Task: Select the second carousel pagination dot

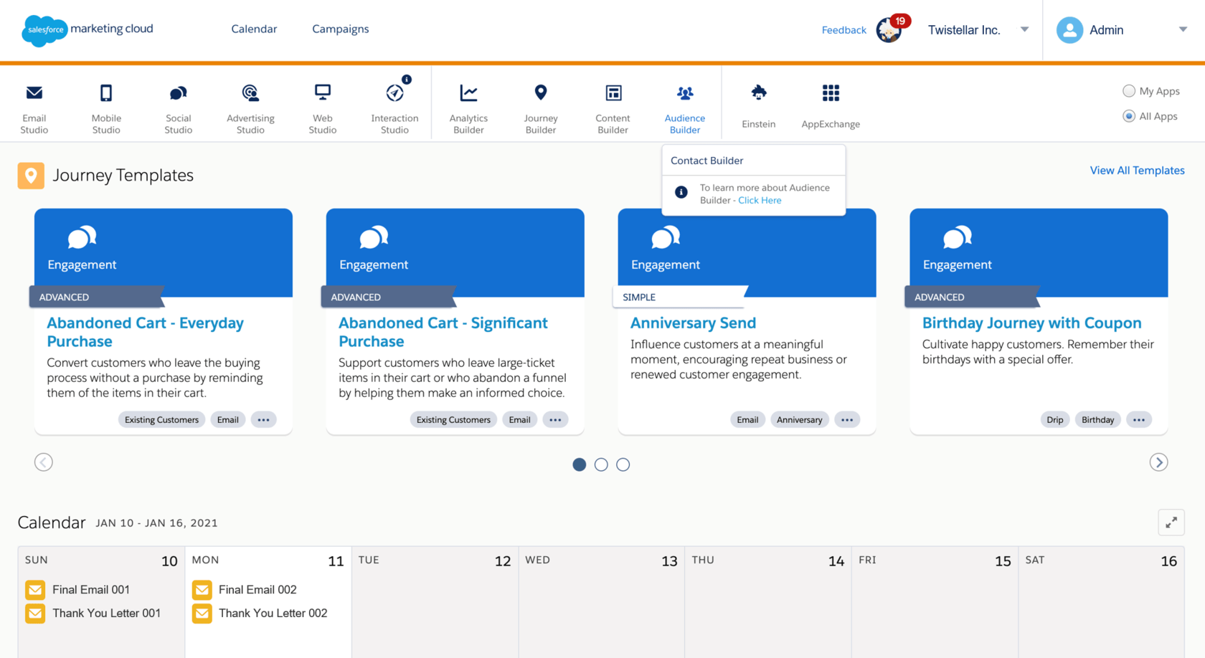Action: click(x=601, y=464)
